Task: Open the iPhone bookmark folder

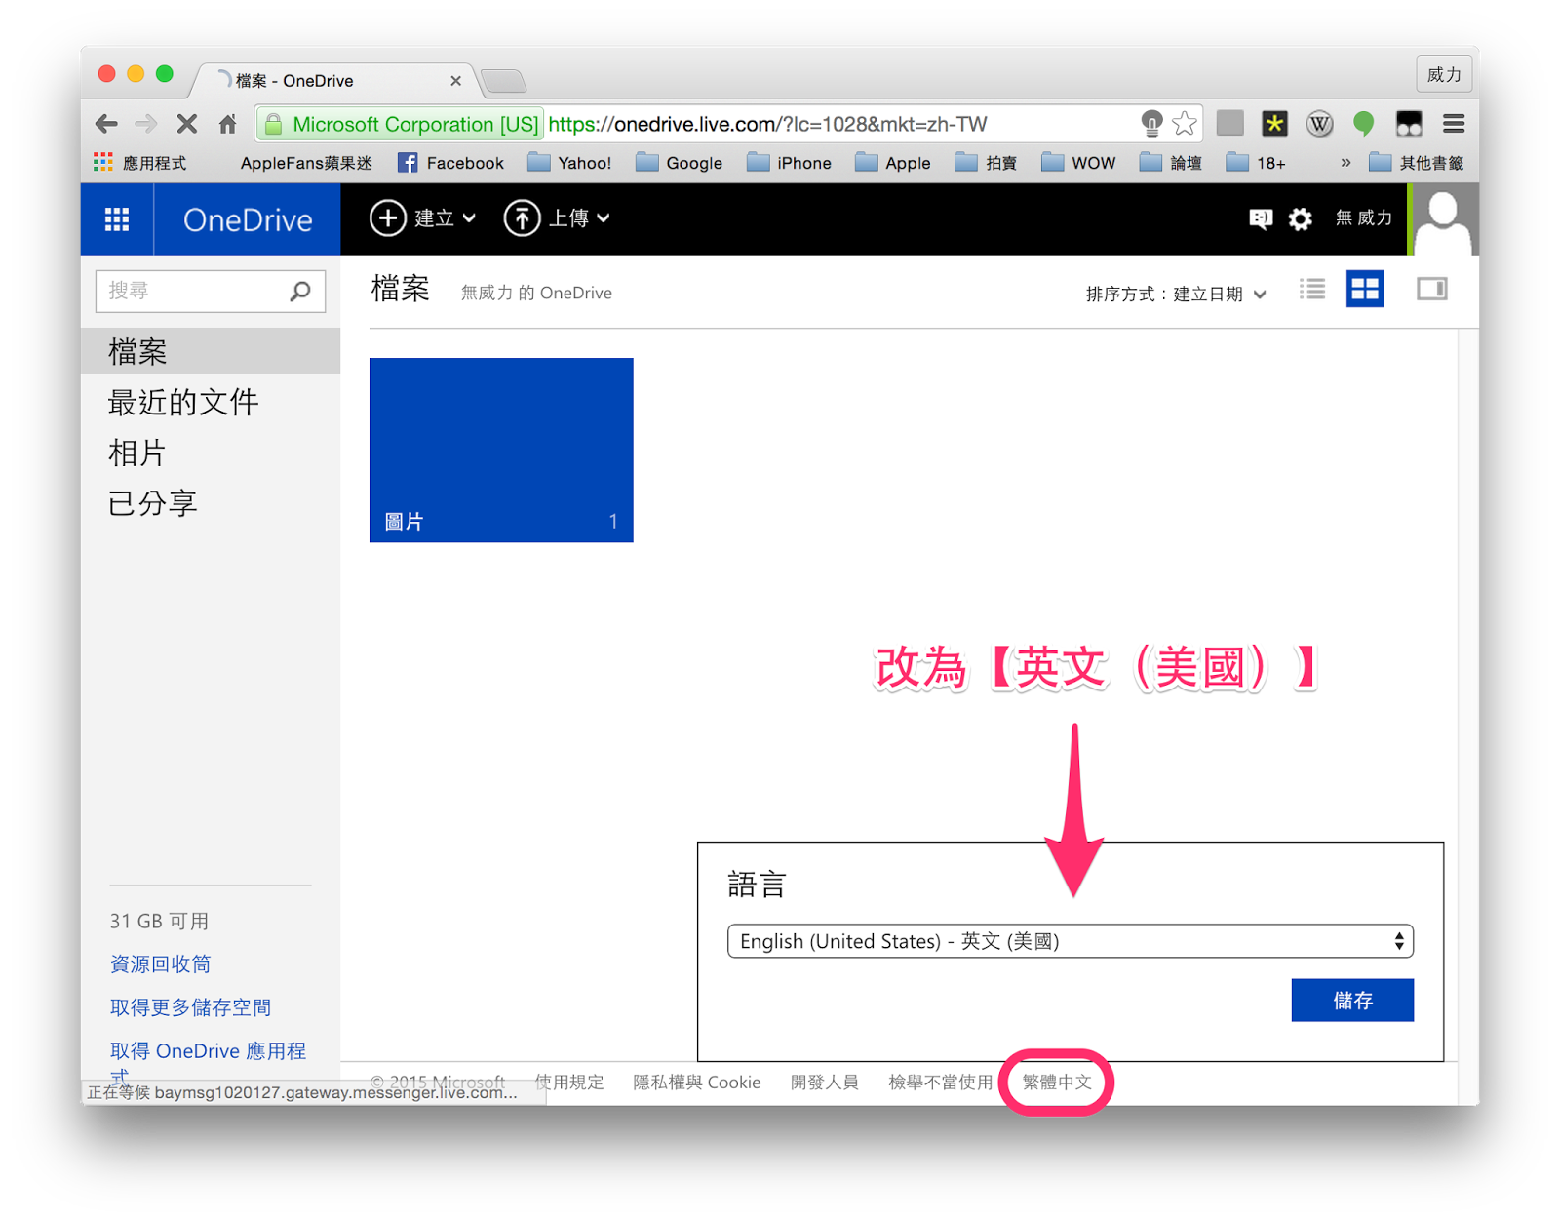Action: coord(790,163)
